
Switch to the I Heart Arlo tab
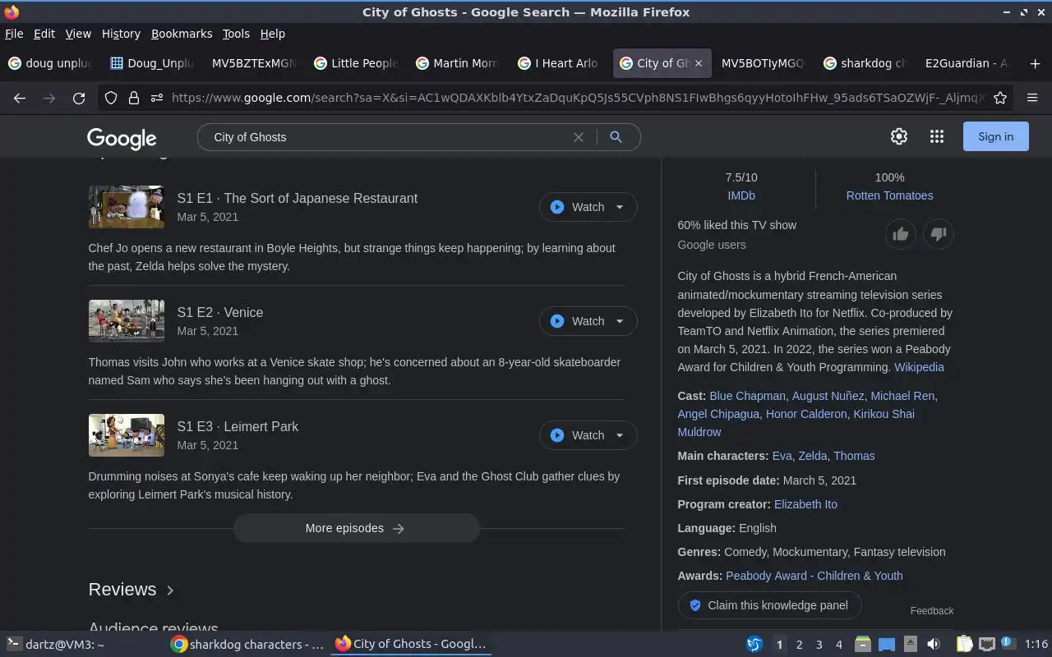[560, 63]
